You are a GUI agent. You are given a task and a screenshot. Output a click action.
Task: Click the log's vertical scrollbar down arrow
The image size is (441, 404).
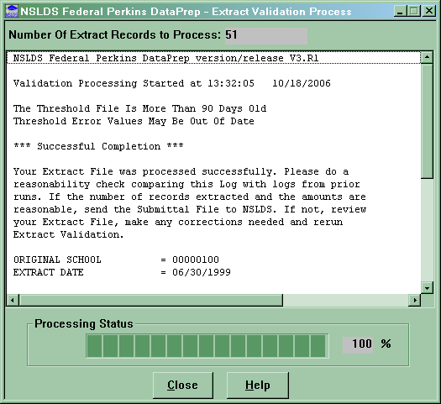coord(427,288)
